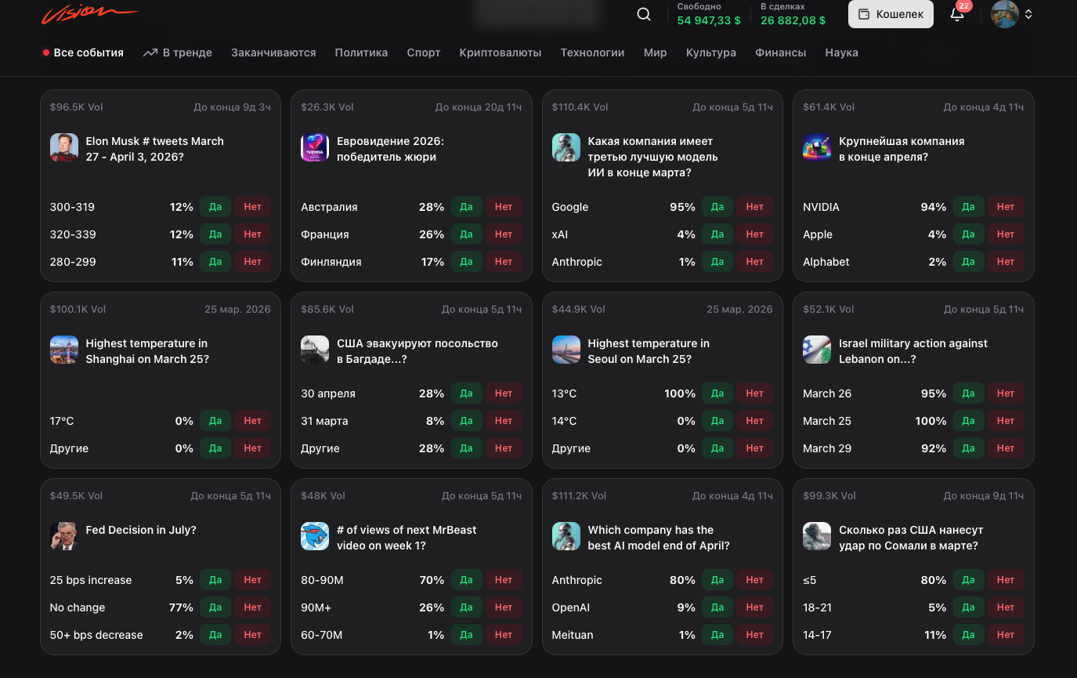The width and height of the screenshot is (1077, 678).
Task: Click the Евровидение 2026 event icon
Action: (315, 147)
